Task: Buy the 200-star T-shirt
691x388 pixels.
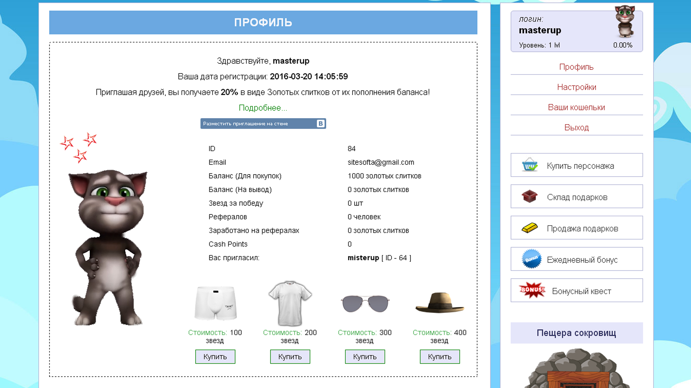Action: point(290,357)
